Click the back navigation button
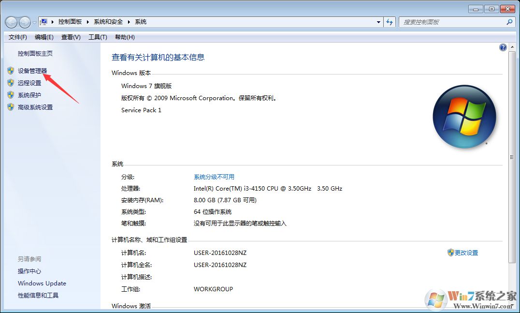Viewport: 520px width, 313px height. tap(11, 22)
